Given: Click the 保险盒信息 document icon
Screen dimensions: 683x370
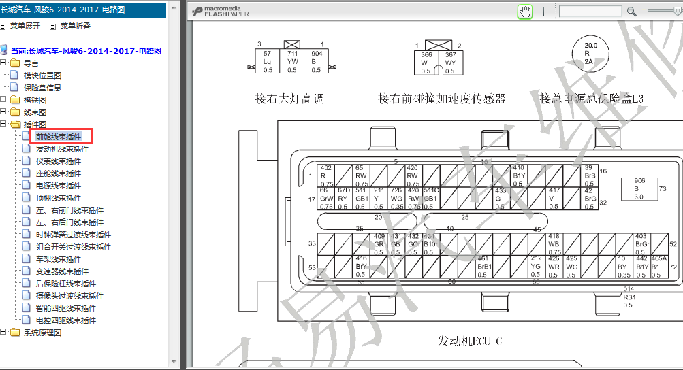Looking at the screenshot, I should [x=14, y=87].
